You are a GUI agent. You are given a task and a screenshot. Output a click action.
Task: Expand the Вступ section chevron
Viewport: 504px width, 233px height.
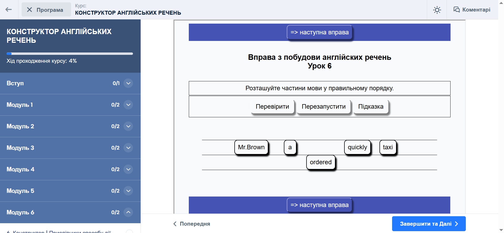coord(128,83)
